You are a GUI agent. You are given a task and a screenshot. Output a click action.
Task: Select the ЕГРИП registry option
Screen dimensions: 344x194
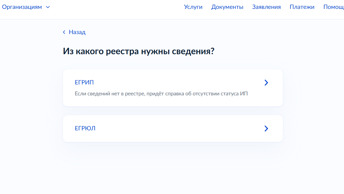click(x=173, y=88)
